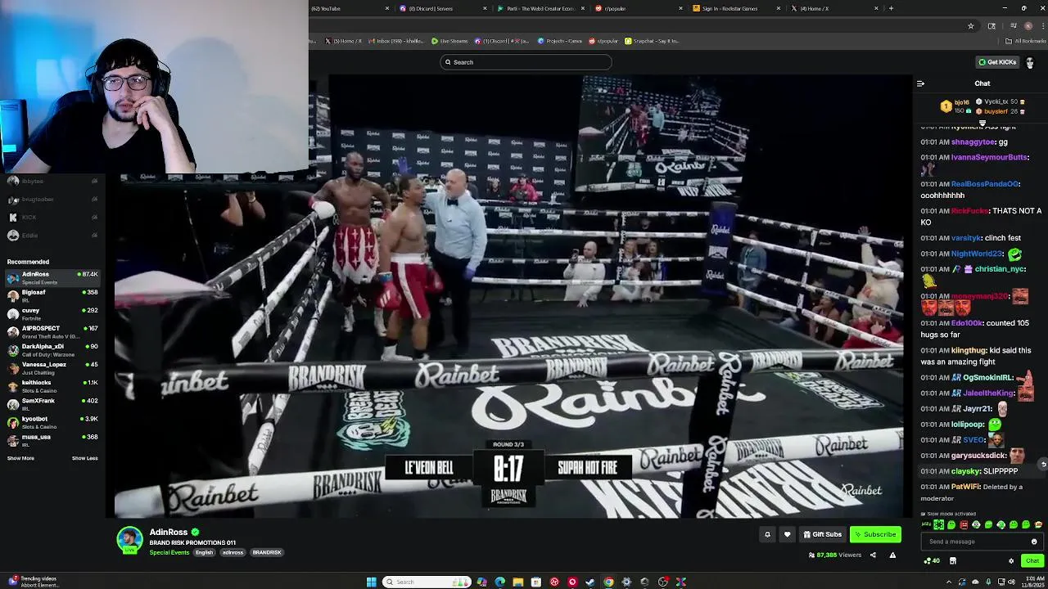Screen dimensions: 1048x589
Task: Open the channel shop icon in chat
Action: pyautogui.click(x=952, y=561)
